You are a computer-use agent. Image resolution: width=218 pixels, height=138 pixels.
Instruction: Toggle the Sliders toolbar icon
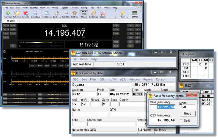tap(84, 14)
